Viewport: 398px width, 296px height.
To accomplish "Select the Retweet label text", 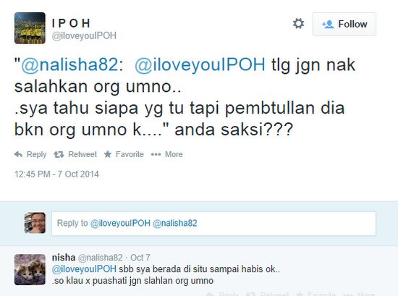I will (82, 154).
